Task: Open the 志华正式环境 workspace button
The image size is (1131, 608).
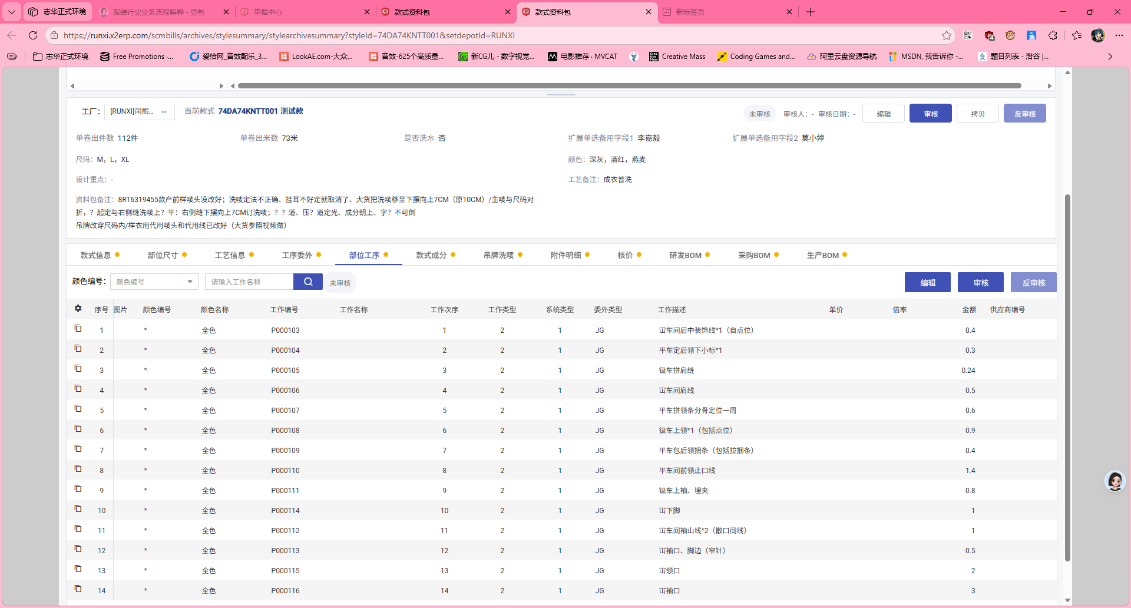Action: 58,12
